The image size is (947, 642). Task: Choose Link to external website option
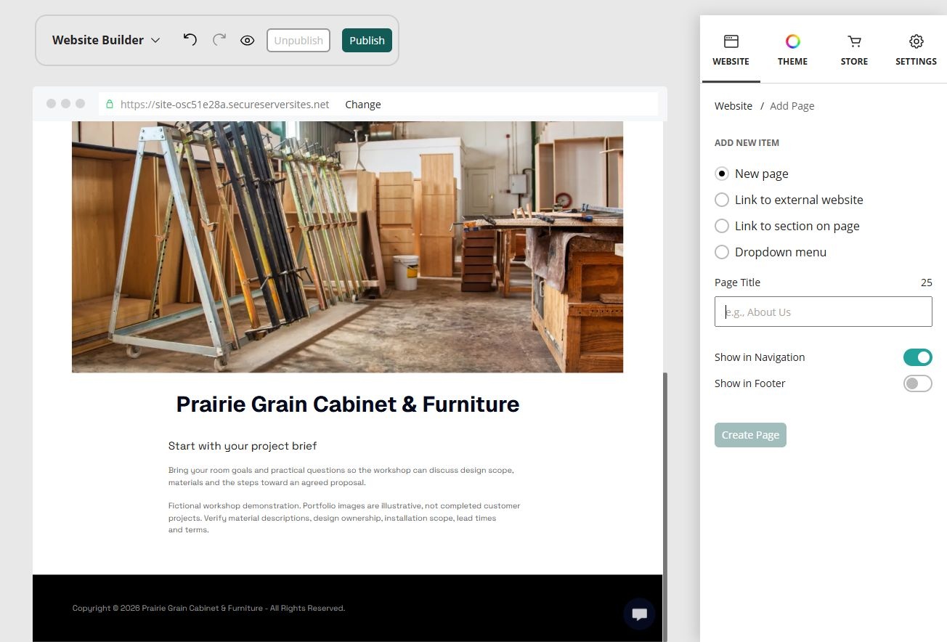(x=722, y=200)
